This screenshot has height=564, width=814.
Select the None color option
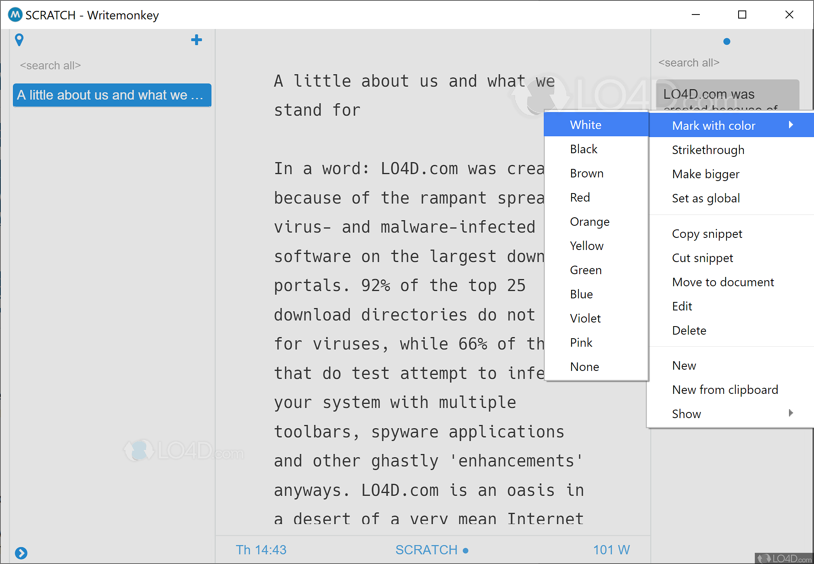(584, 366)
